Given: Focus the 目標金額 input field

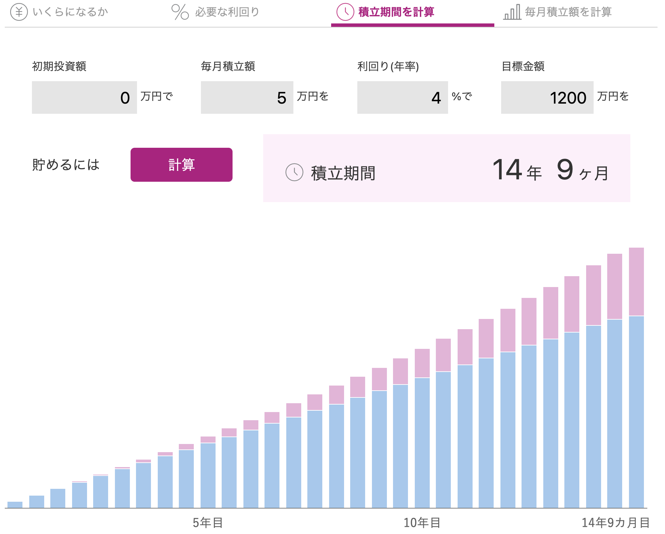Looking at the screenshot, I should click(x=547, y=97).
